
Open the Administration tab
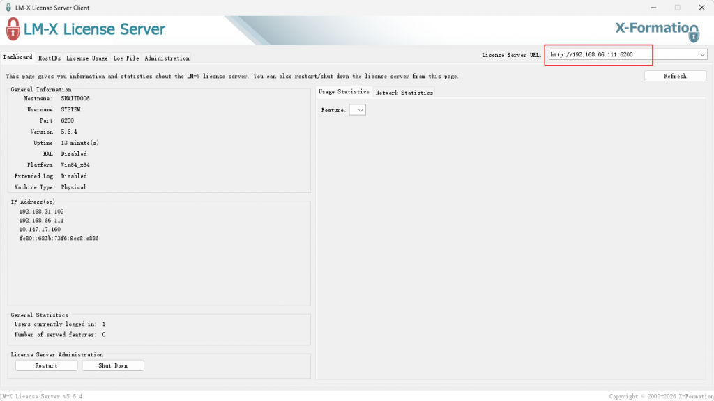[167, 58]
